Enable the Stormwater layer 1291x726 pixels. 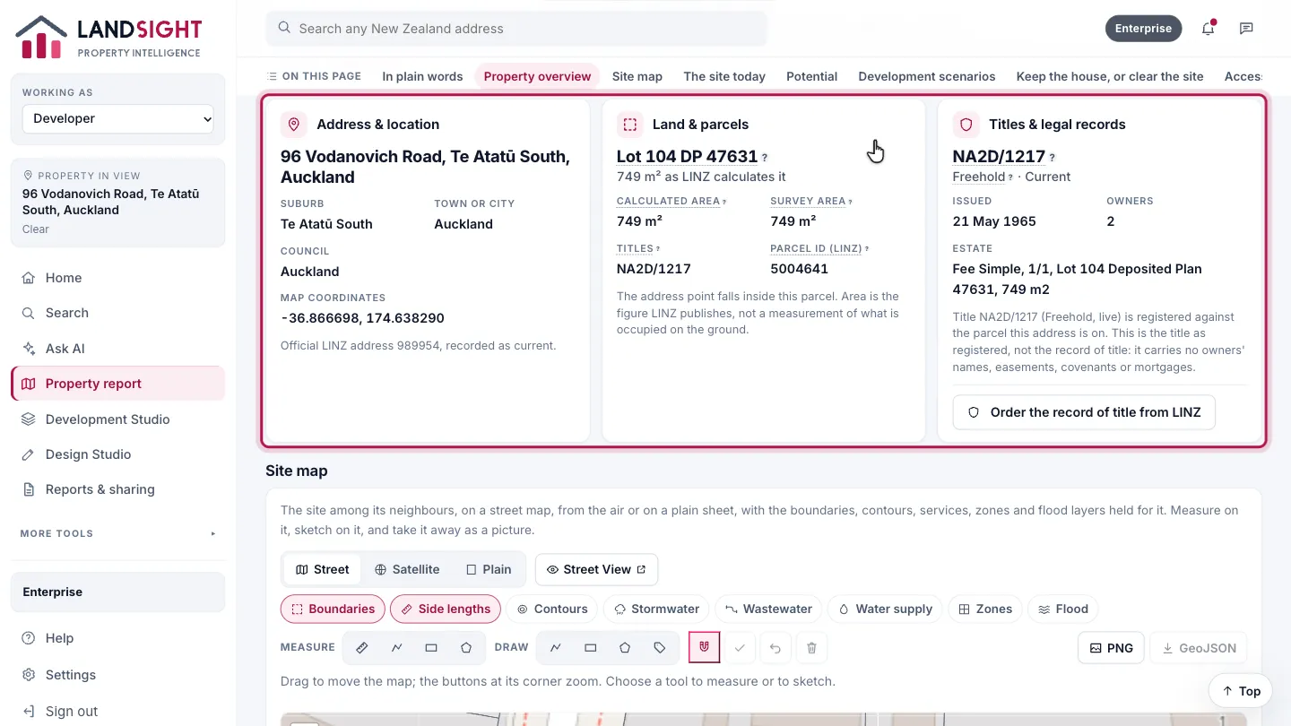[657, 609]
